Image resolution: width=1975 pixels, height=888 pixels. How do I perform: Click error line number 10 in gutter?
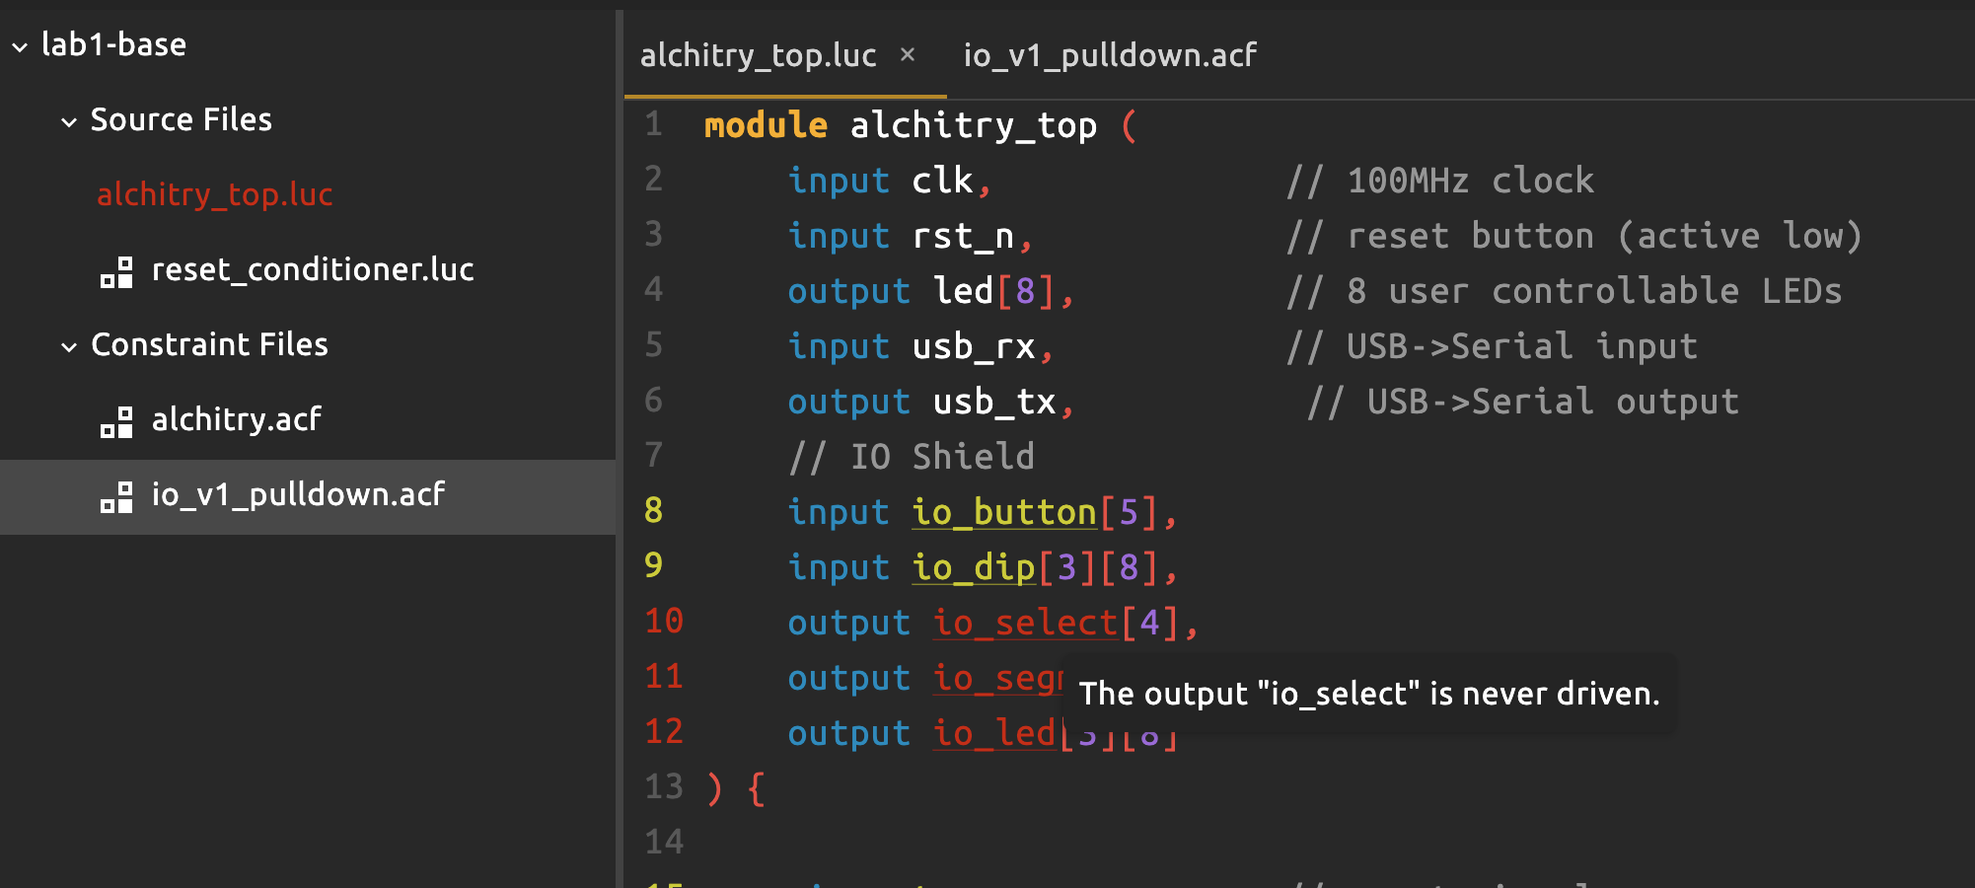pos(664,622)
